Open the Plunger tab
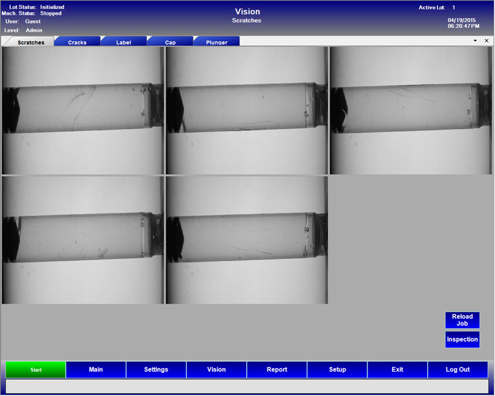The height and width of the screenshot is (396, 495). pyautogui.click(x=216, y=43)
